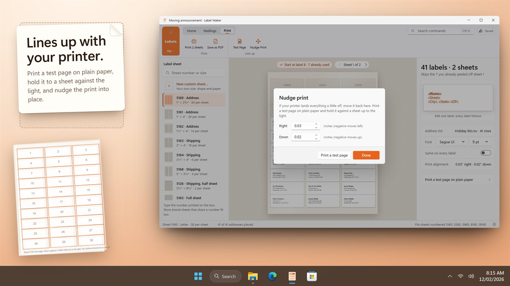Select the 5161 Address sheet
The width and height of the screenshot is (510, 286).
coord(194,114)
